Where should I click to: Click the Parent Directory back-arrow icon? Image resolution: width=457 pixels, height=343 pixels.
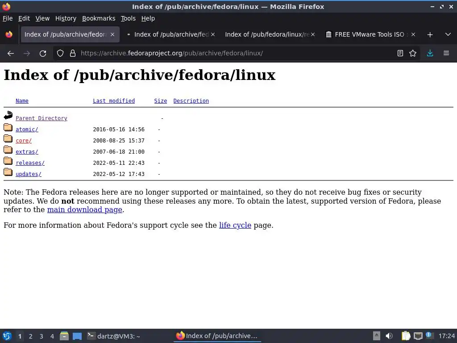click(x=8, y=115)
